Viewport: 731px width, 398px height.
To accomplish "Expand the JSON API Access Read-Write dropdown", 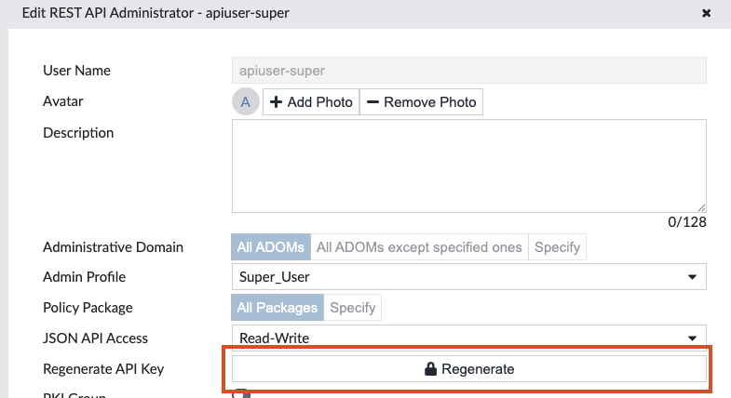I will point(469,337).
